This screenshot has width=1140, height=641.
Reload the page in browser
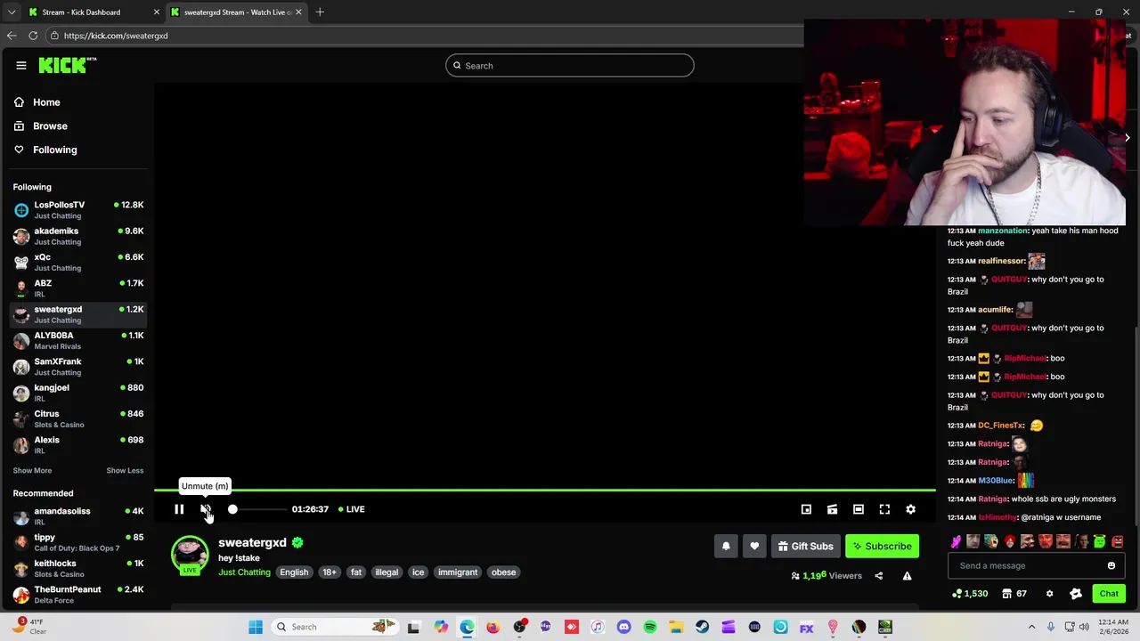33,36
